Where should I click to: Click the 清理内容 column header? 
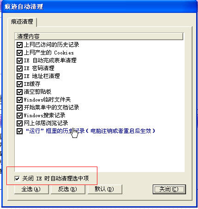(x=99, y=36)
